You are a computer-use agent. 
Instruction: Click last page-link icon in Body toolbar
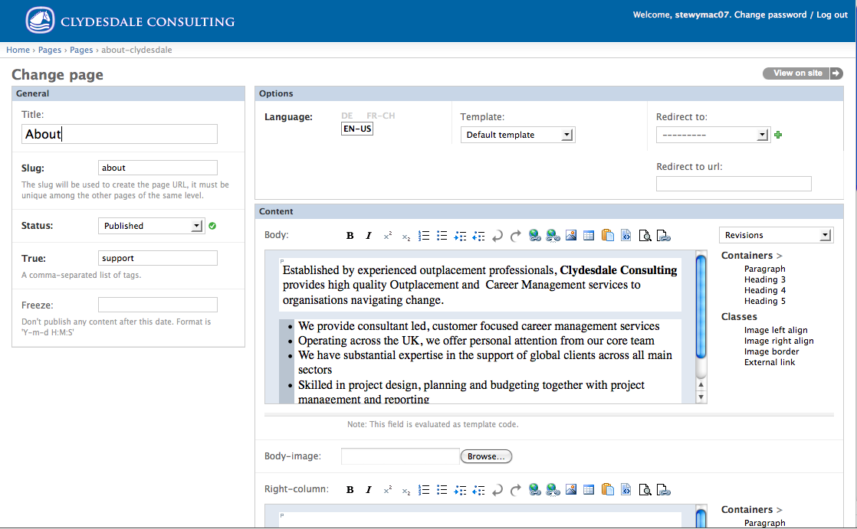(x=663, y=236)
